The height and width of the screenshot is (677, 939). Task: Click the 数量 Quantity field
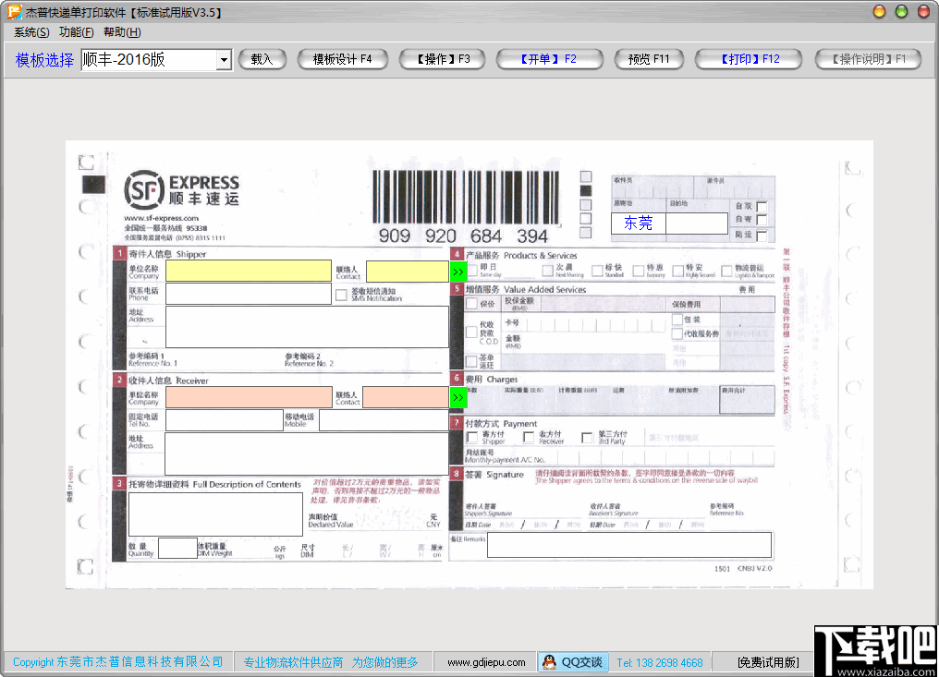pos(177,549)
